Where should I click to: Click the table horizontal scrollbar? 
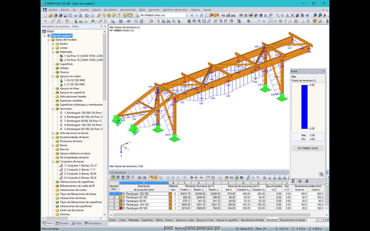click(x=212, y=215)
